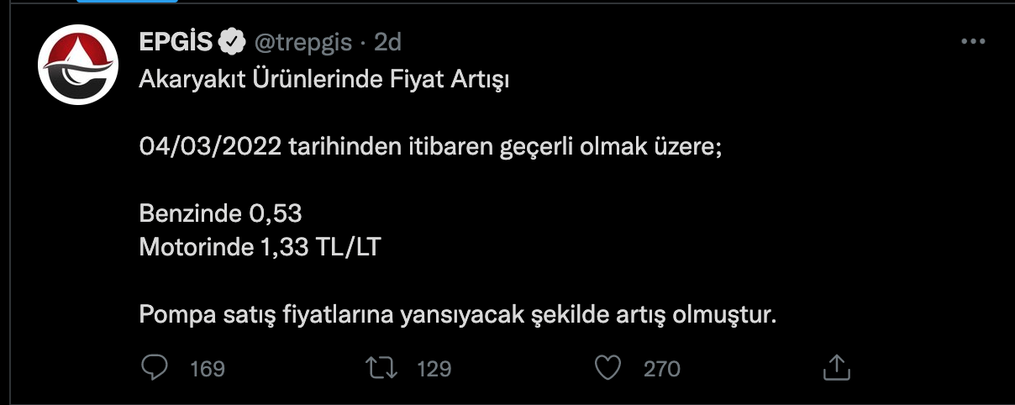The height and width of the screenshot is (405, 1015).
Task: Click the 270 likes count
Action: click(x=661, y=368)
